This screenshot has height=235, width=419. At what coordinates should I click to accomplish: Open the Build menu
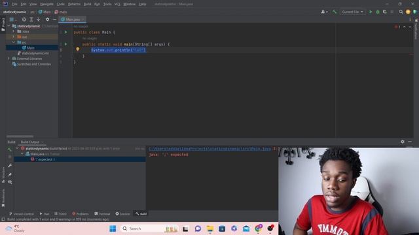click(87, 4)
